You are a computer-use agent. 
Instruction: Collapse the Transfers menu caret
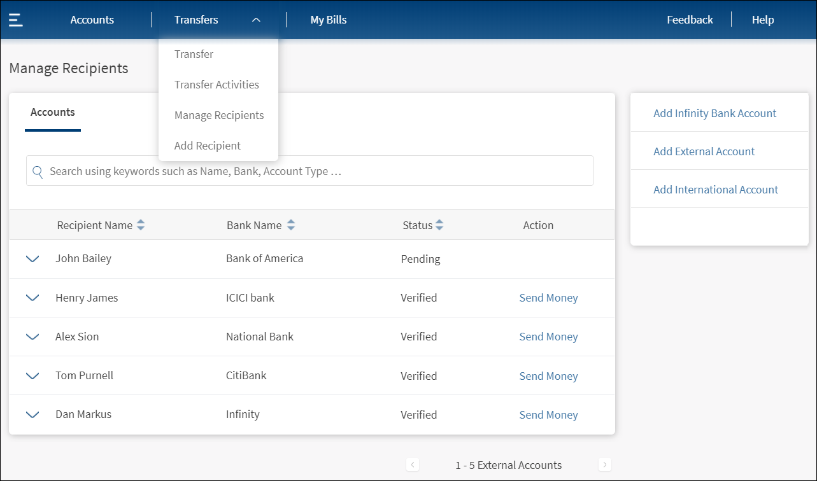click(256, 20)
